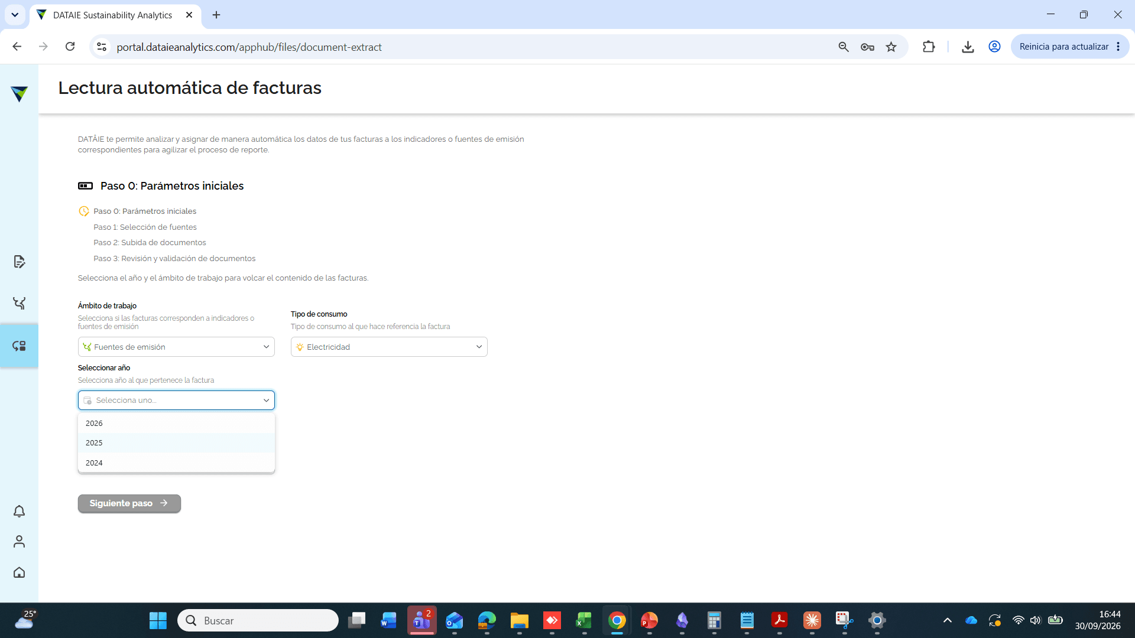This screenshot has width=1135, height=638.
Task: Select year 2026 from list
Action: [x=176, y=423]
